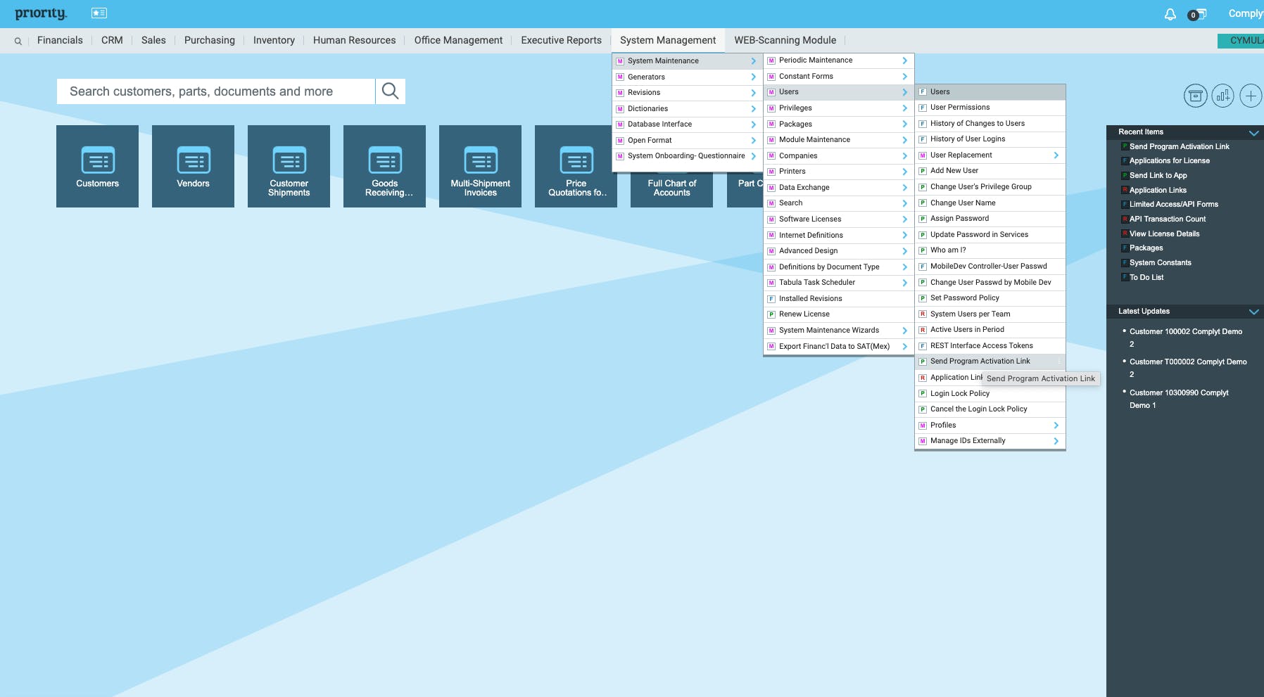Click the magnifier icon left of Financials

pyautogui.click(x=18, y=41)
